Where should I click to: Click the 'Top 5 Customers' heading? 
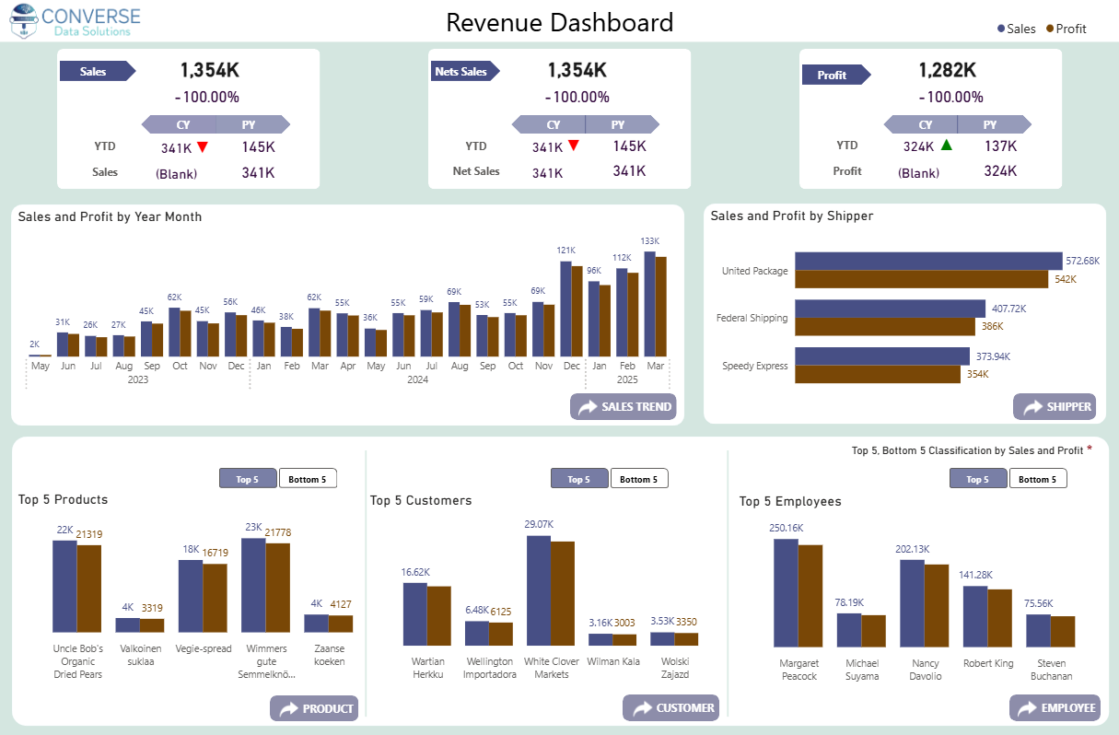pos(421,500)
